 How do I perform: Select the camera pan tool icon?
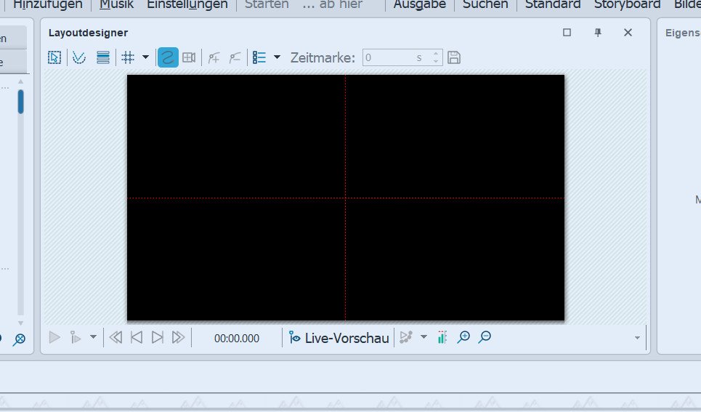click(189, 57)
